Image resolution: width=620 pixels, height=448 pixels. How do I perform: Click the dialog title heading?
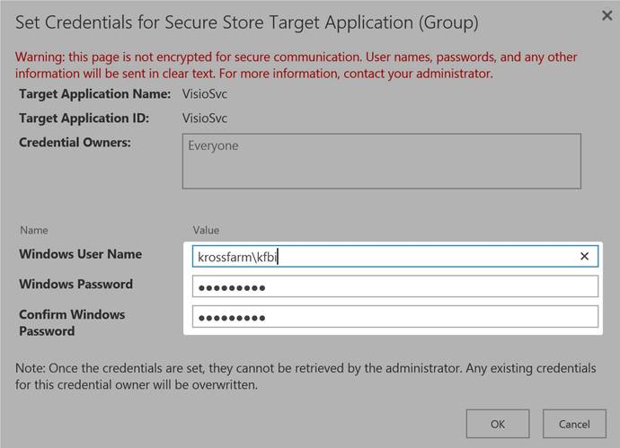point(247,22)
